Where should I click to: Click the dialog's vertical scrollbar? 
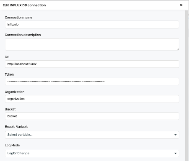point(186,86)
